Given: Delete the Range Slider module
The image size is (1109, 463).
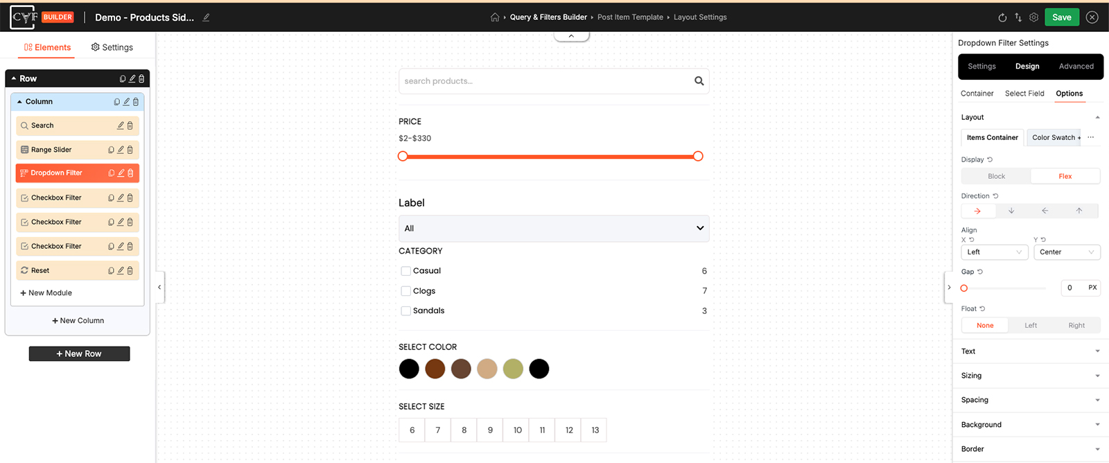Looking at the screenshot, I should click(x=130, y=150).
